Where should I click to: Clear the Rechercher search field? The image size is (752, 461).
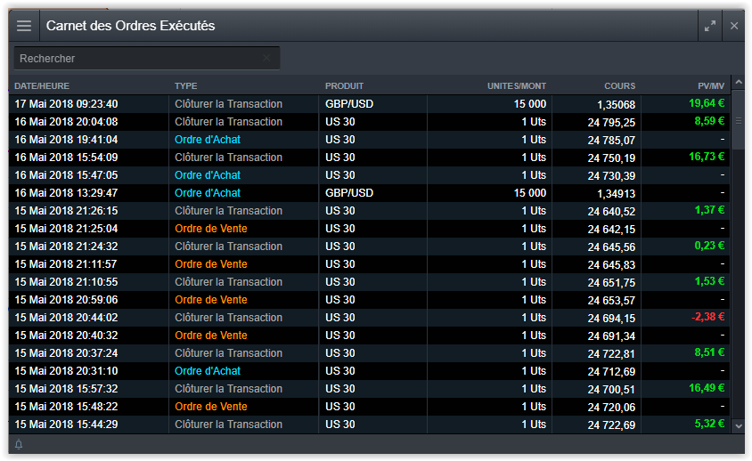pyautogui.click(x=266, y=58)
